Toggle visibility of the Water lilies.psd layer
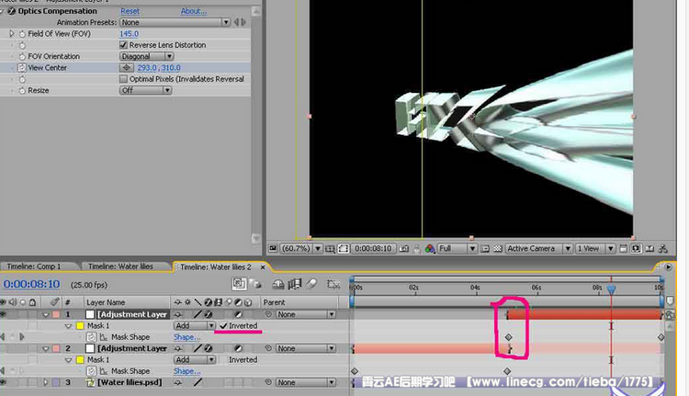 tap(4, 382)
